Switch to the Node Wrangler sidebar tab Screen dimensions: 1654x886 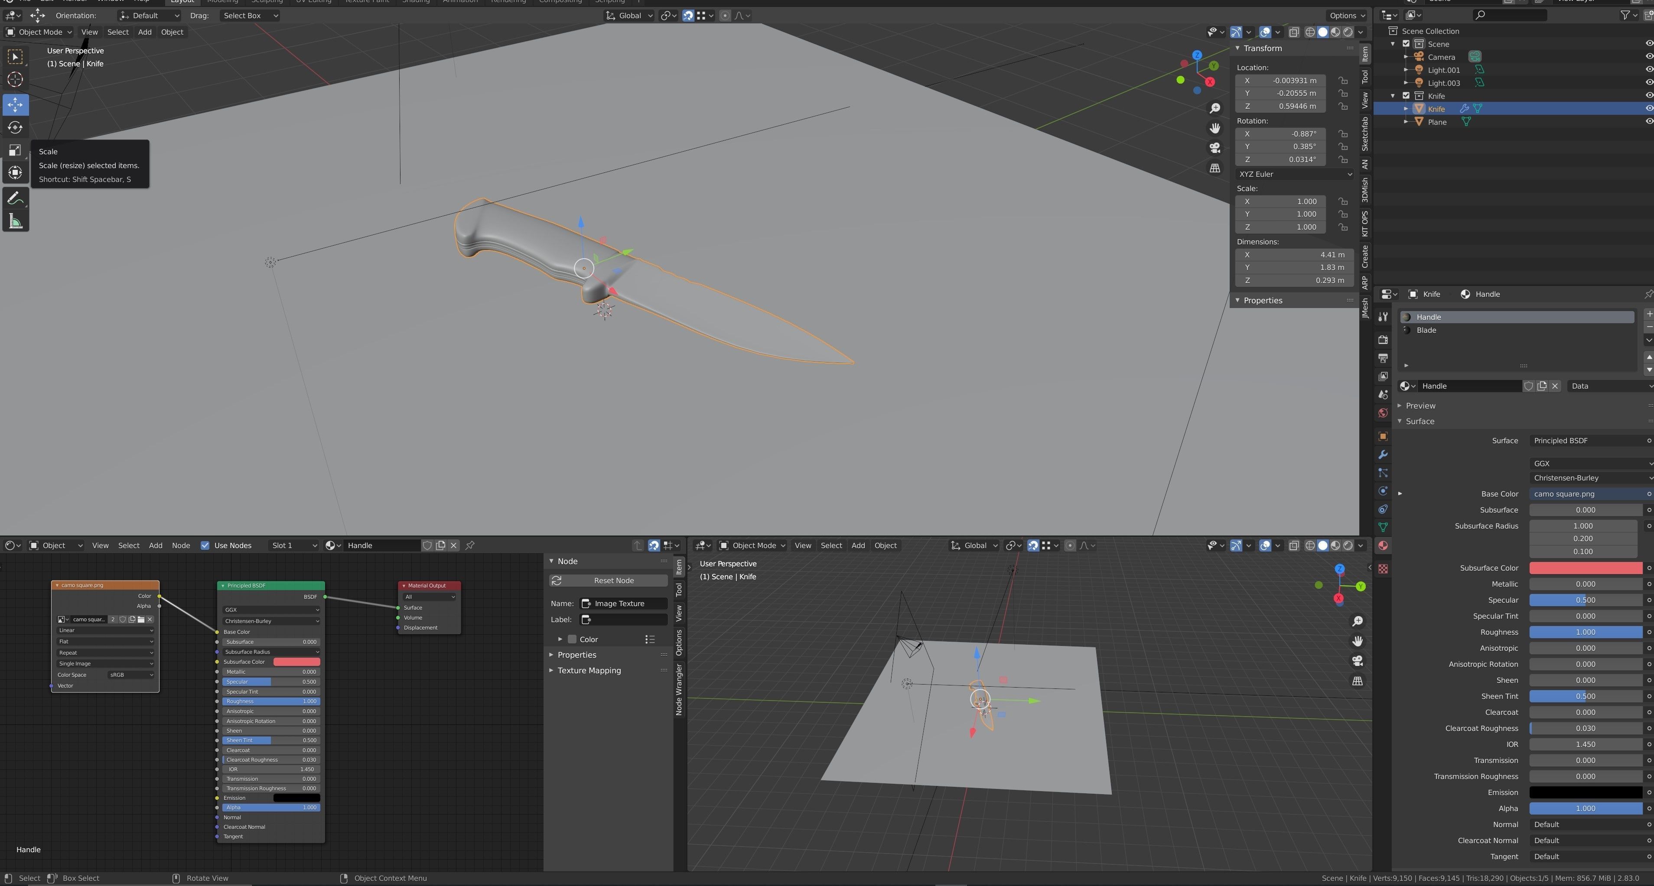tap(679, 690)
